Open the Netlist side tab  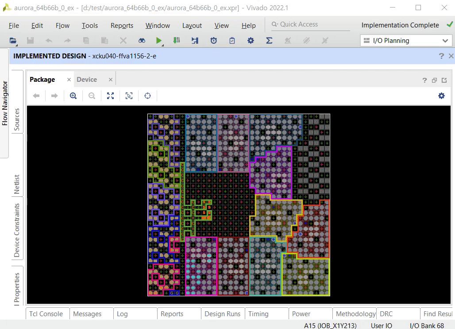[17, 184]
